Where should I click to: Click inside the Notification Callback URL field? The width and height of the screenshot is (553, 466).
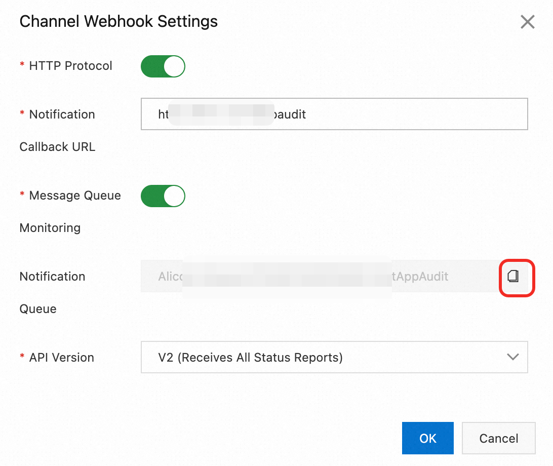click(x=334, y=114)
